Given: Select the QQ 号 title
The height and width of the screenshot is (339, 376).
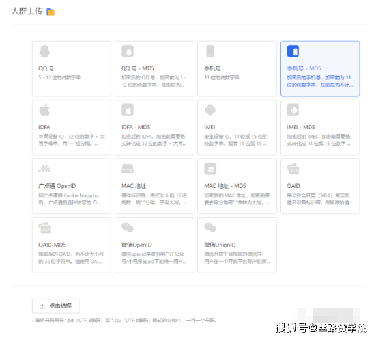Looking at the screenshot, I should pyautogui.click(x=46, y=68).
